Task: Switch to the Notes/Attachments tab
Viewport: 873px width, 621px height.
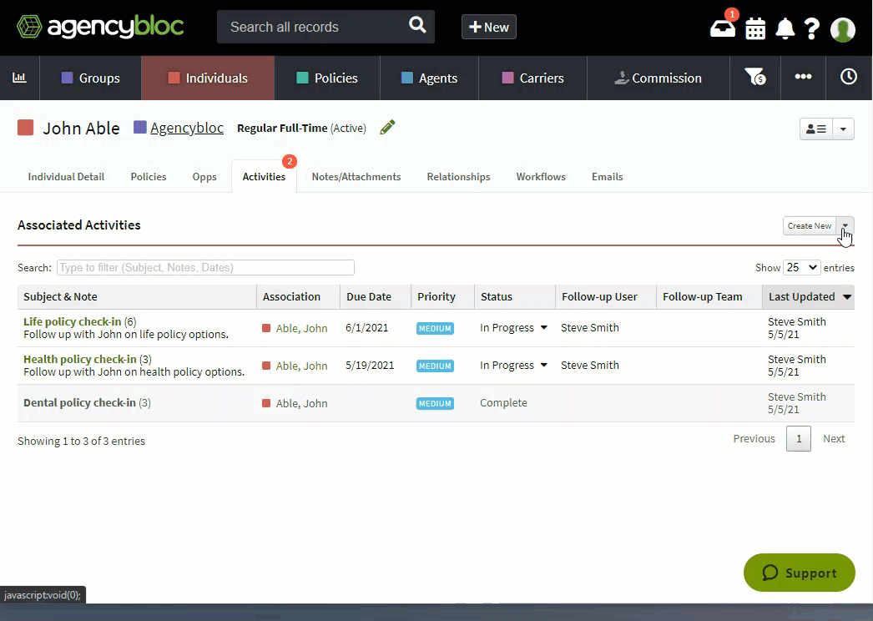Action: pyautogui.click(x=356, y=177)
